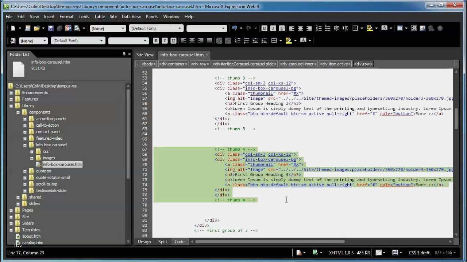Expand the Pages folder
This screenshot has height=262, width=467.
pos(11,210)
